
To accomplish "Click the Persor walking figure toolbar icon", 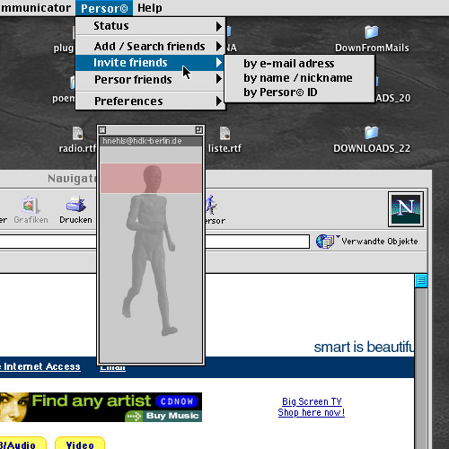I will tap(211, 205).
